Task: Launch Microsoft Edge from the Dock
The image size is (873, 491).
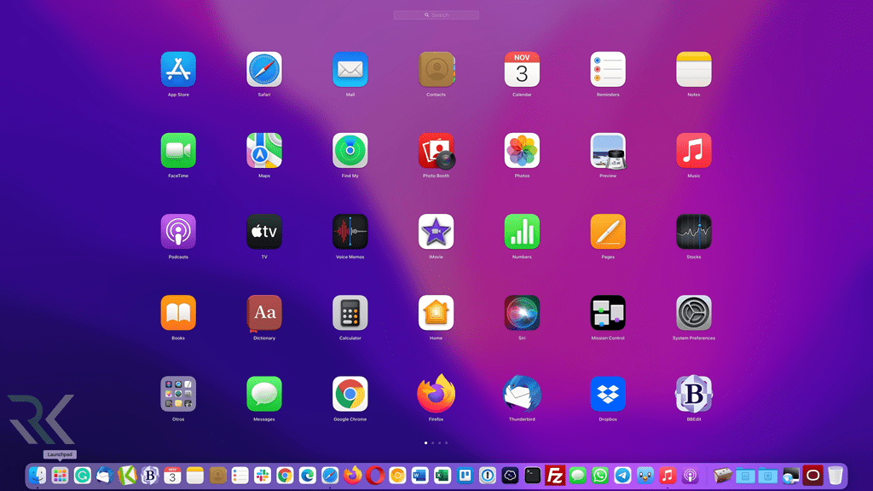Action: [307, 476]
